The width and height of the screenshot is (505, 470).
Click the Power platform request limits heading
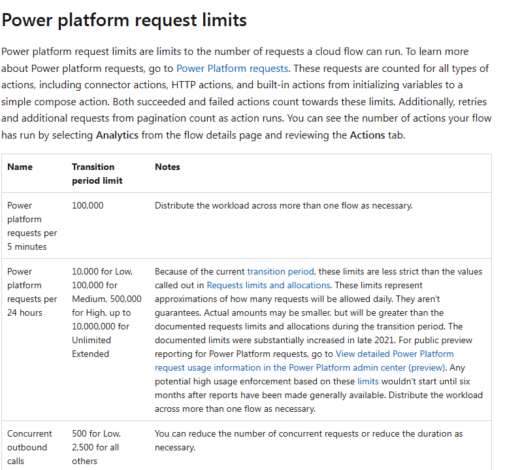pyautogui.click(x=124, y=20)
